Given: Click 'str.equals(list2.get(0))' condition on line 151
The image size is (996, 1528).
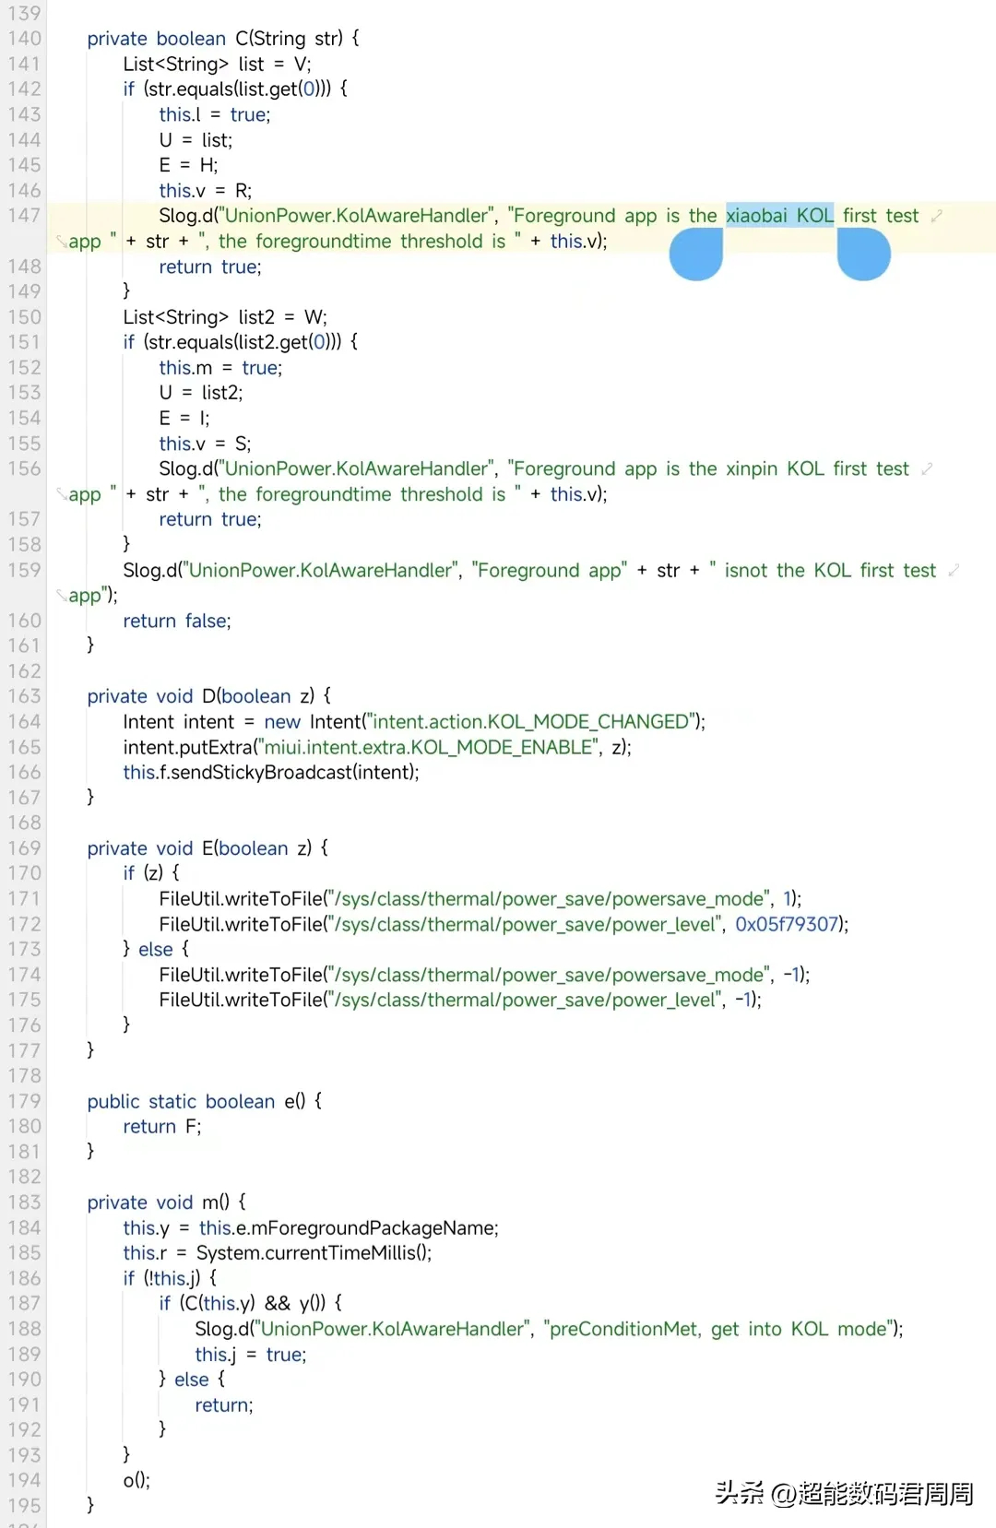Looking at the screenshot, I should coord(242,342).
